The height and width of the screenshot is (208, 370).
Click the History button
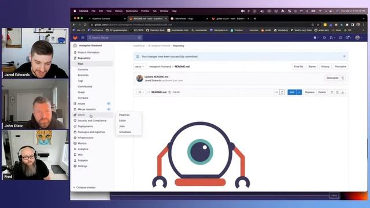click(x=325, y=67)
